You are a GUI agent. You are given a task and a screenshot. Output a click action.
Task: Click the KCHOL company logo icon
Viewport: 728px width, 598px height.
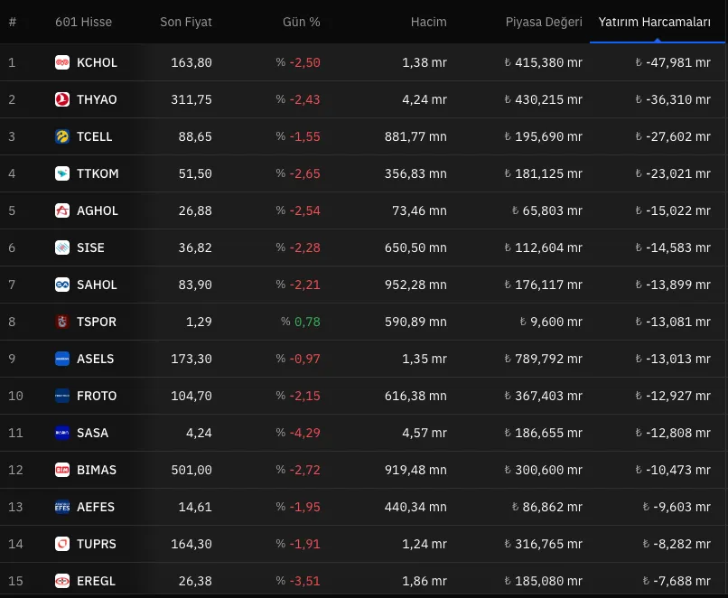point(62,62)
